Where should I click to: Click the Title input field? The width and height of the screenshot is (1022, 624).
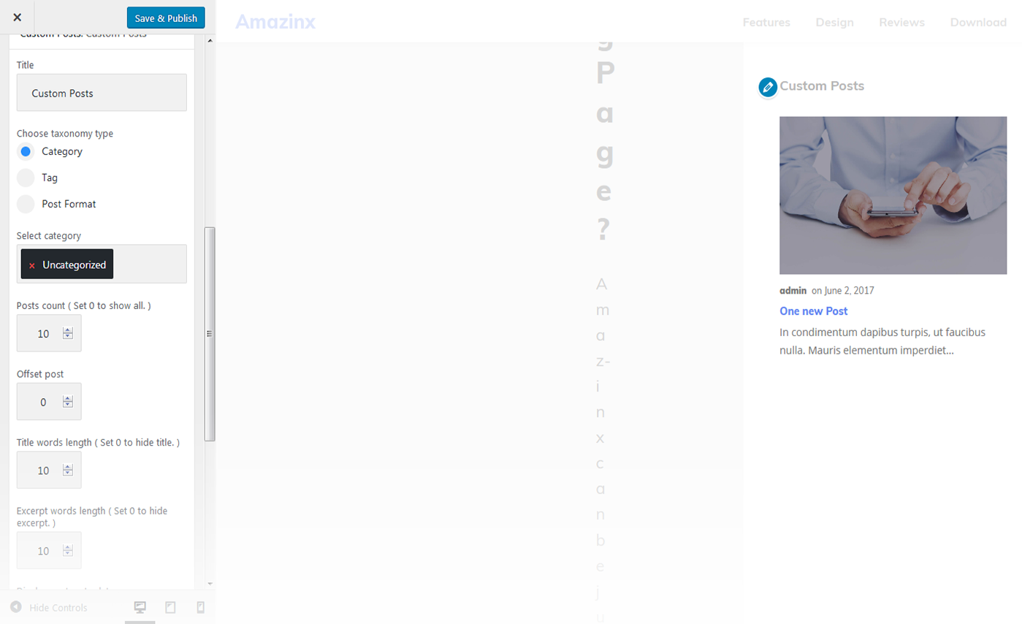102,93
